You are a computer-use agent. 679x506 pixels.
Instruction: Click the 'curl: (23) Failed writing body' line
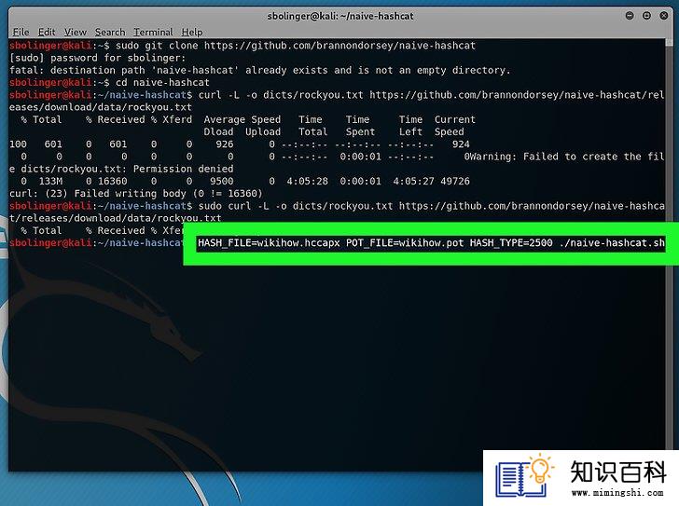[136, 193]
